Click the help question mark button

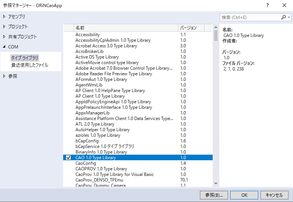click(x=268, y=5)
